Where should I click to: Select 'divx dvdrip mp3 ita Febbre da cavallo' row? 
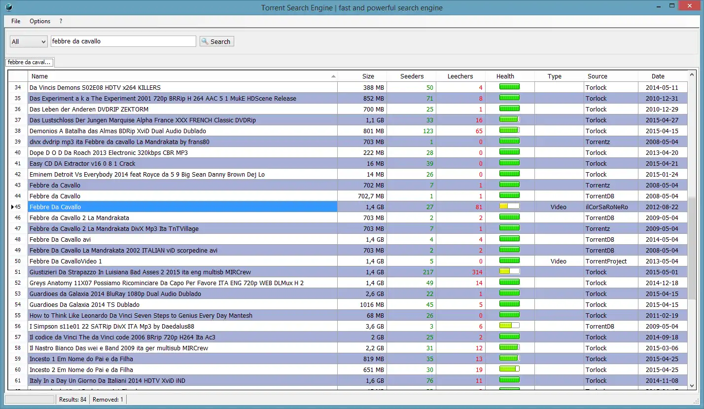coord(348,142)
